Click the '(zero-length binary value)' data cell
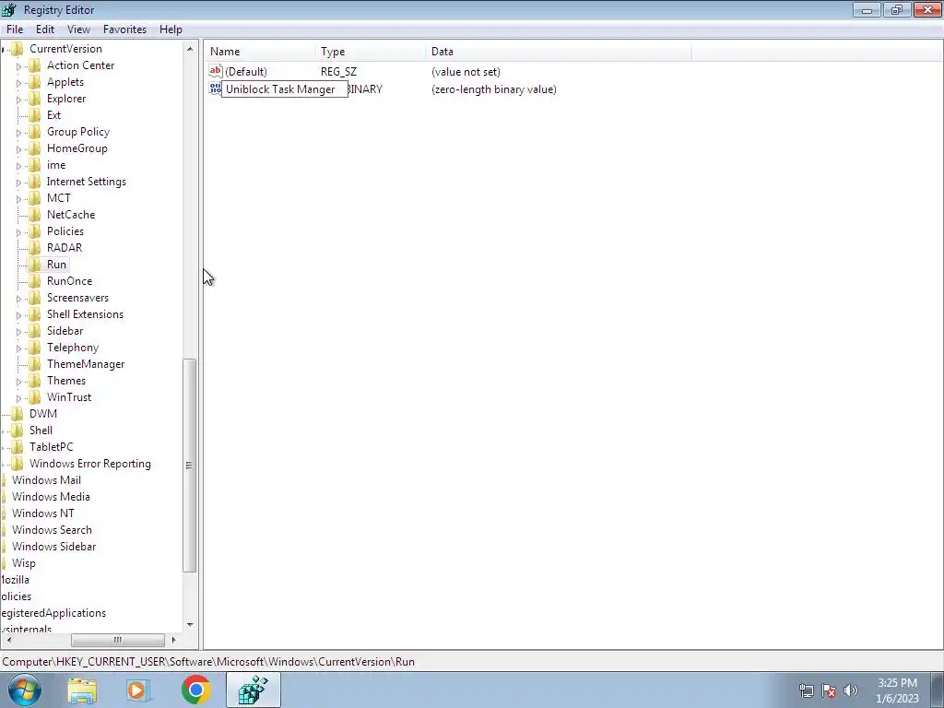The image size is (944, 708). coord(494,89)
